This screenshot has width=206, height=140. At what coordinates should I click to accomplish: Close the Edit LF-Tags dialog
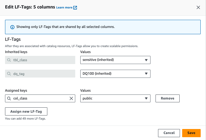[x=198, y=7]
